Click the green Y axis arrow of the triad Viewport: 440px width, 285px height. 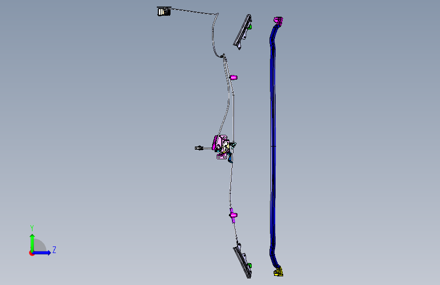coord(32,242)
